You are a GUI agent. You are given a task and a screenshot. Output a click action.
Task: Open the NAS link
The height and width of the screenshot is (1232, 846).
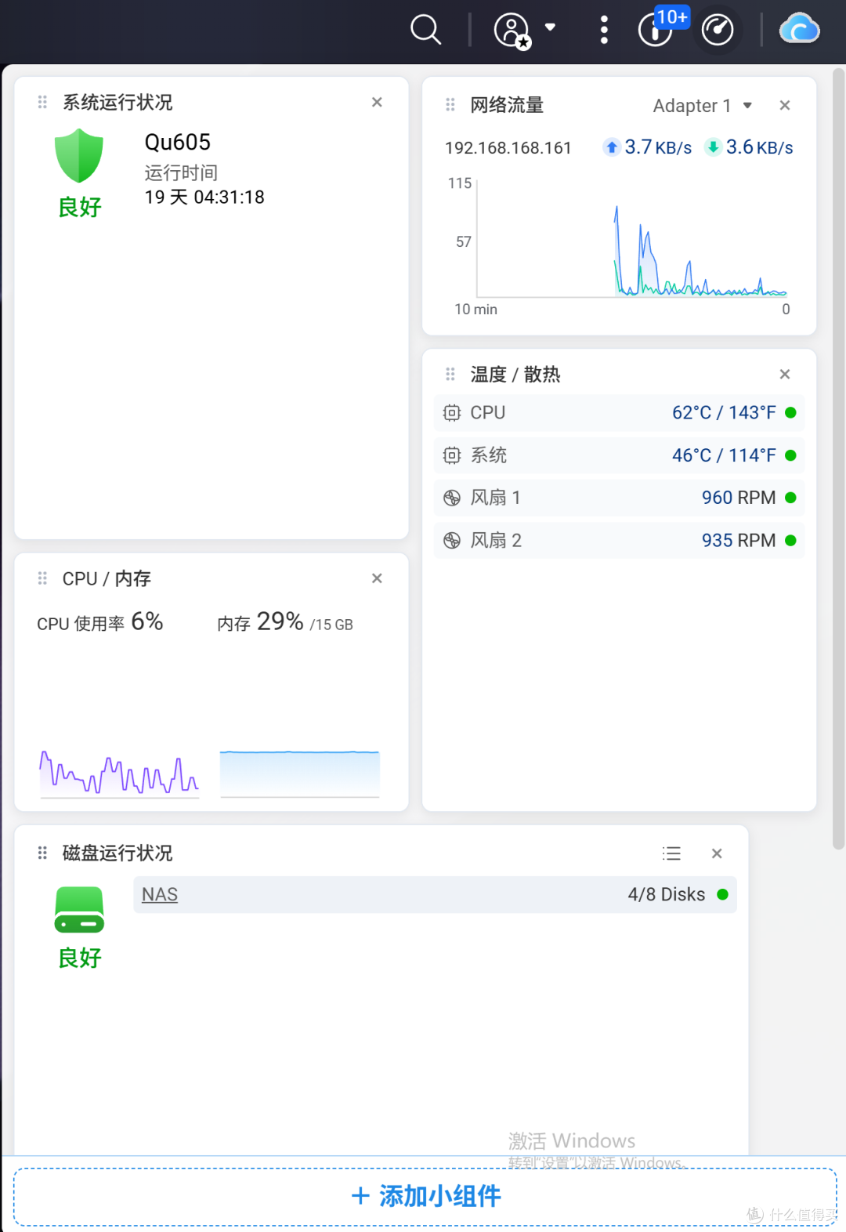pos(160,894)
